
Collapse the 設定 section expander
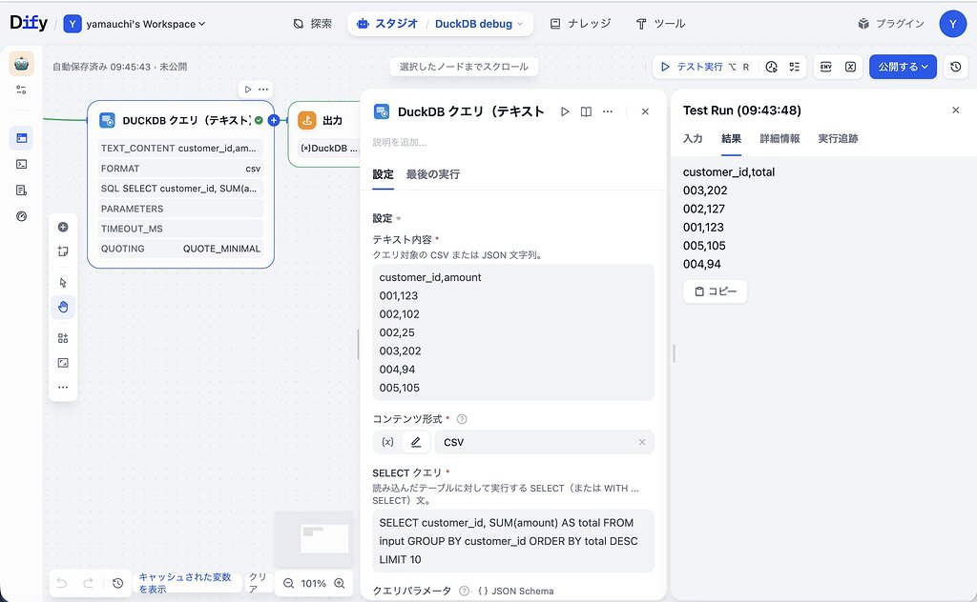click(x=387, y=218)
